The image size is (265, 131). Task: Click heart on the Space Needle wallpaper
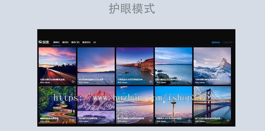[x=189, y=121]
